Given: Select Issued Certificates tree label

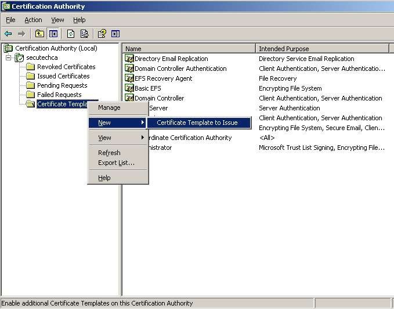Looking at the screenshot, I should 63,76.
